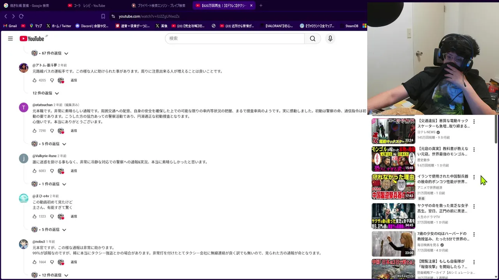
Task: Dislike the @nobu3 comment
Action: coord(52,262)
